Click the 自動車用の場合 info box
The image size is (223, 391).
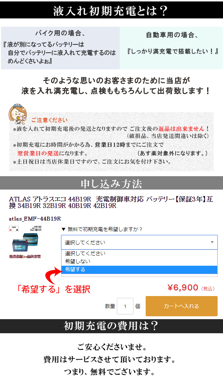tap(171, 48)
